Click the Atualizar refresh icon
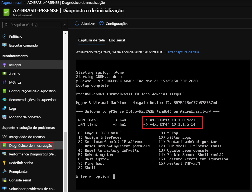Screen dimensions: 252x192 [x=77, y=23]
